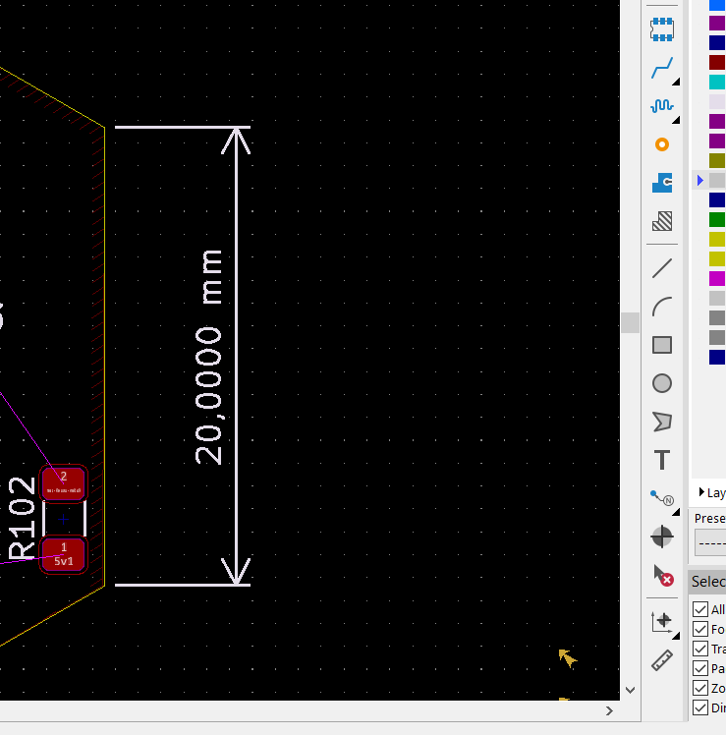
Task: Select the Add Via tool
Action: (662, 144)
